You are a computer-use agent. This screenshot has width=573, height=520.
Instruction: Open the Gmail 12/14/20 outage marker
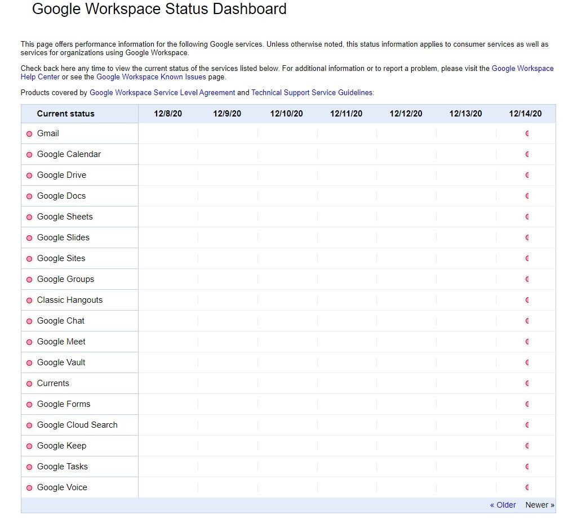pos(527,133)
